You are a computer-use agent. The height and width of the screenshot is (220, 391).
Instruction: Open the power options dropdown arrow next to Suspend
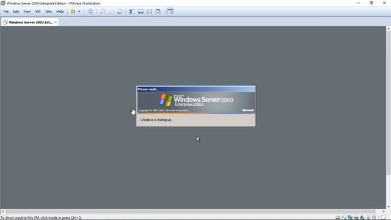pyautogui.click(x=79, y=12)
